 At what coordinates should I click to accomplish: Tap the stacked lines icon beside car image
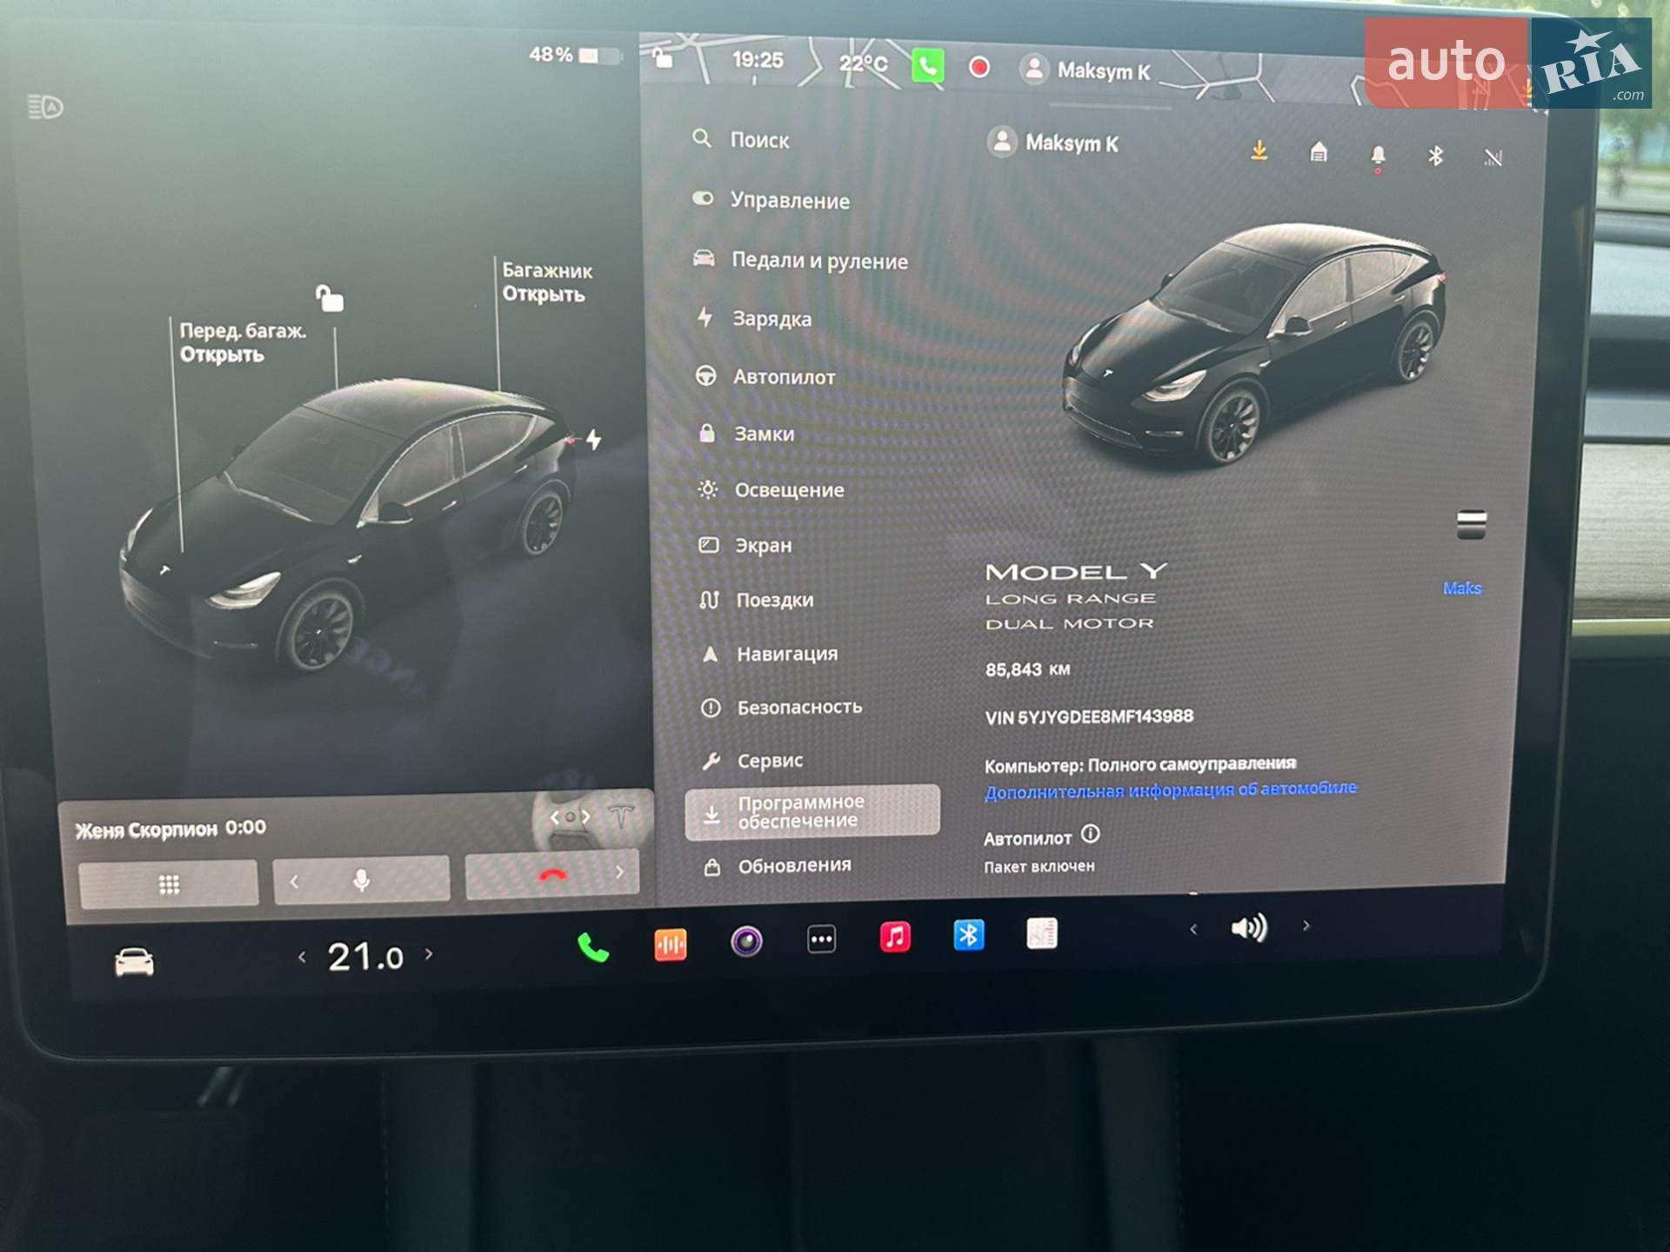coord(1471,524)
